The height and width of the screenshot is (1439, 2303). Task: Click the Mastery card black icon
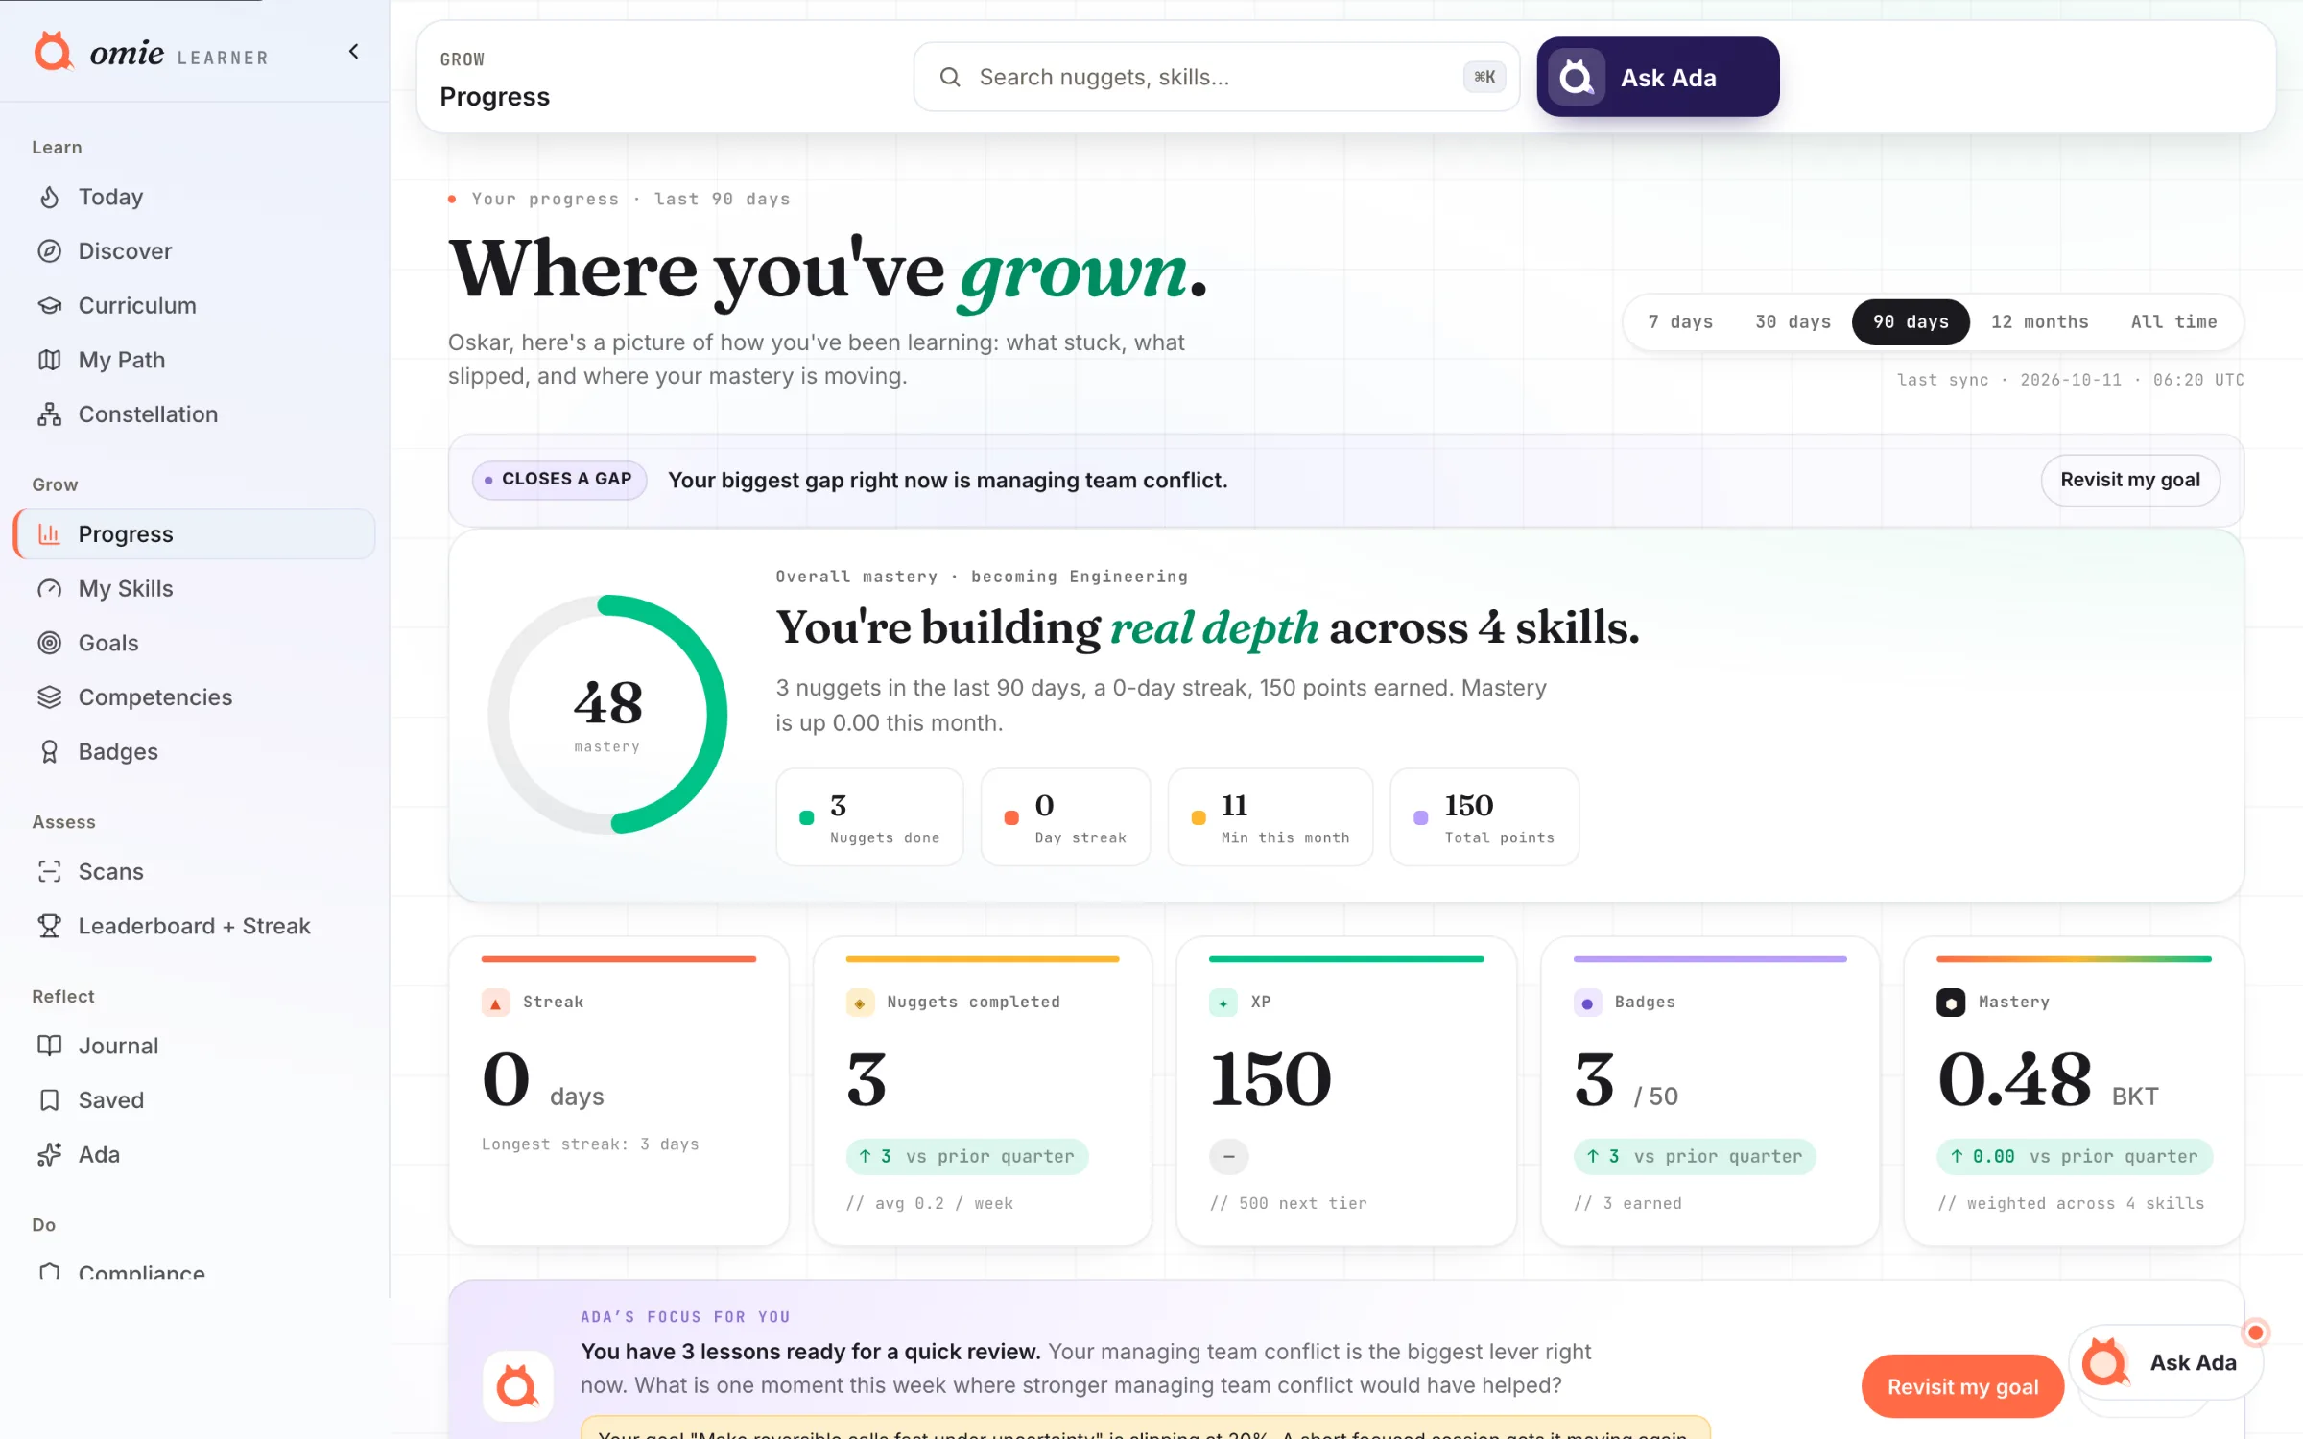(x=1950, y=1003)
